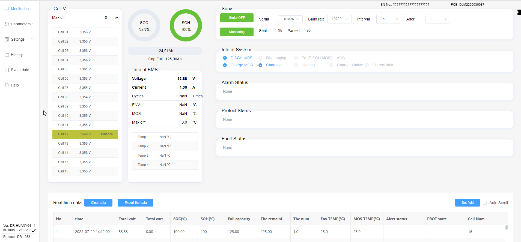Image resolution: width=521 pixels, height=242 pixels.
Task: Toggle the Discharging radio indicator
Action: pyautogui.click(x=260, y=58)
